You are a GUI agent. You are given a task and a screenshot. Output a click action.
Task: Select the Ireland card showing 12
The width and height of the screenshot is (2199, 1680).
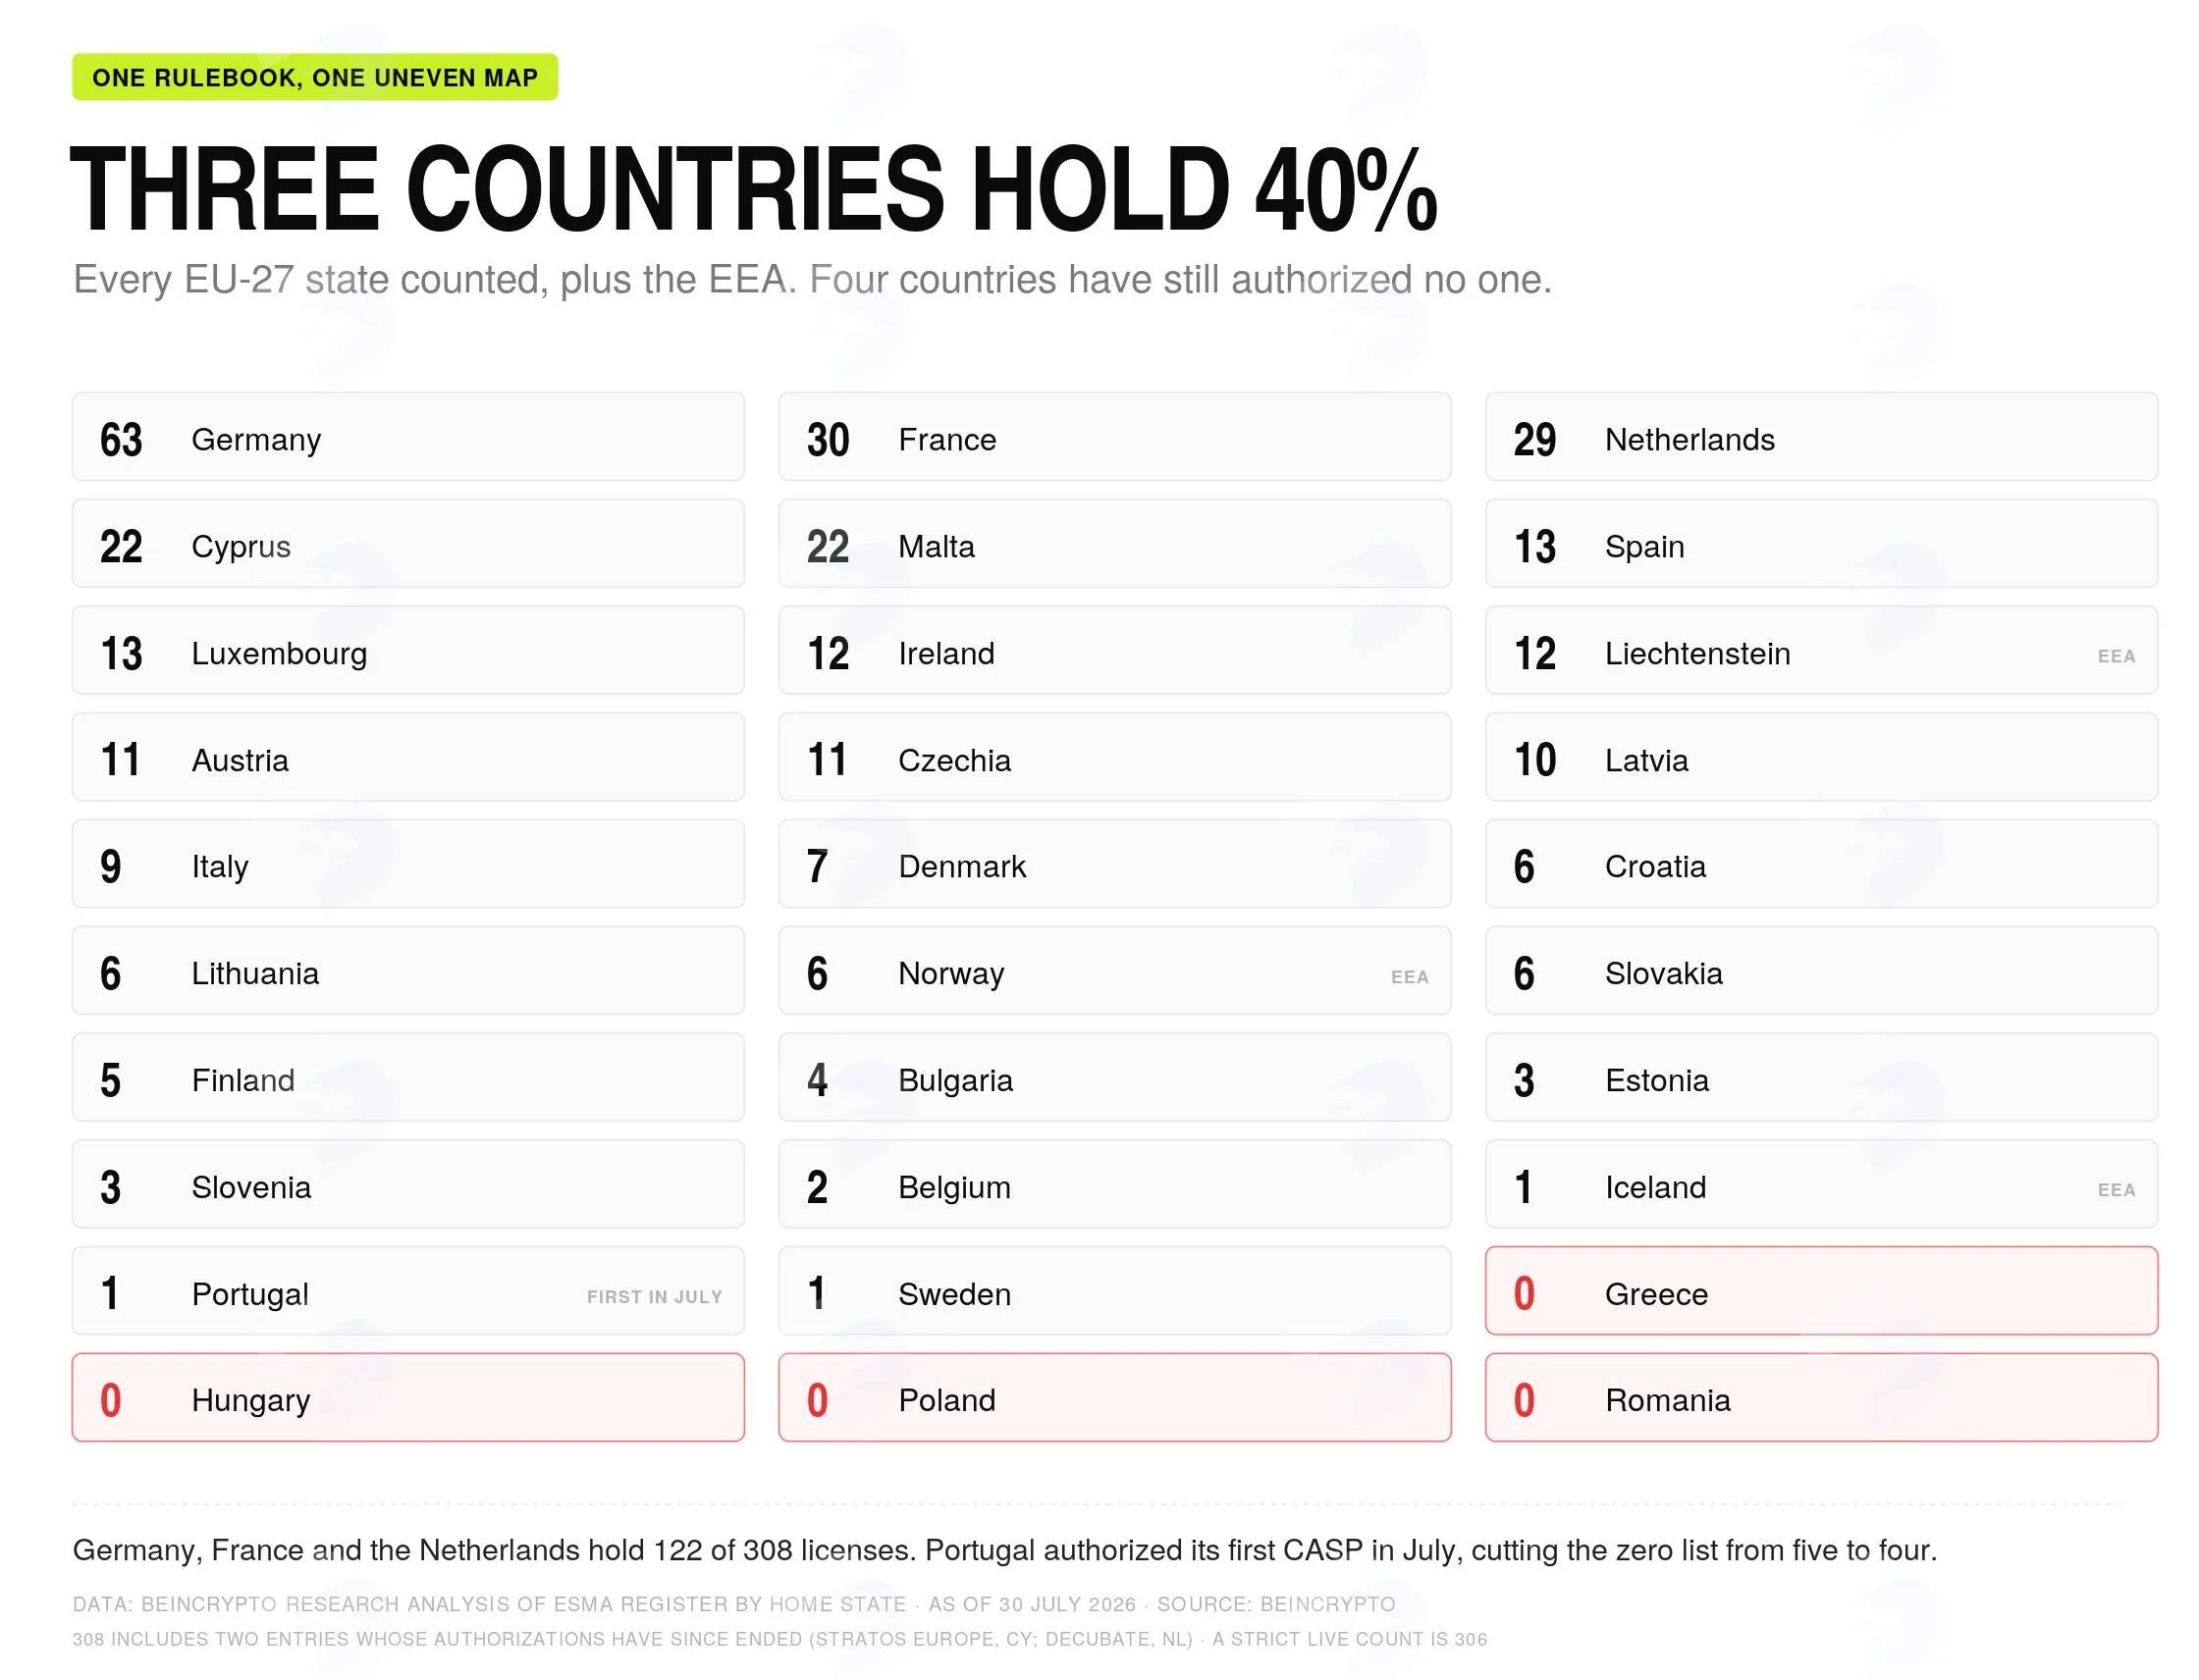[x=1114, y=651]
